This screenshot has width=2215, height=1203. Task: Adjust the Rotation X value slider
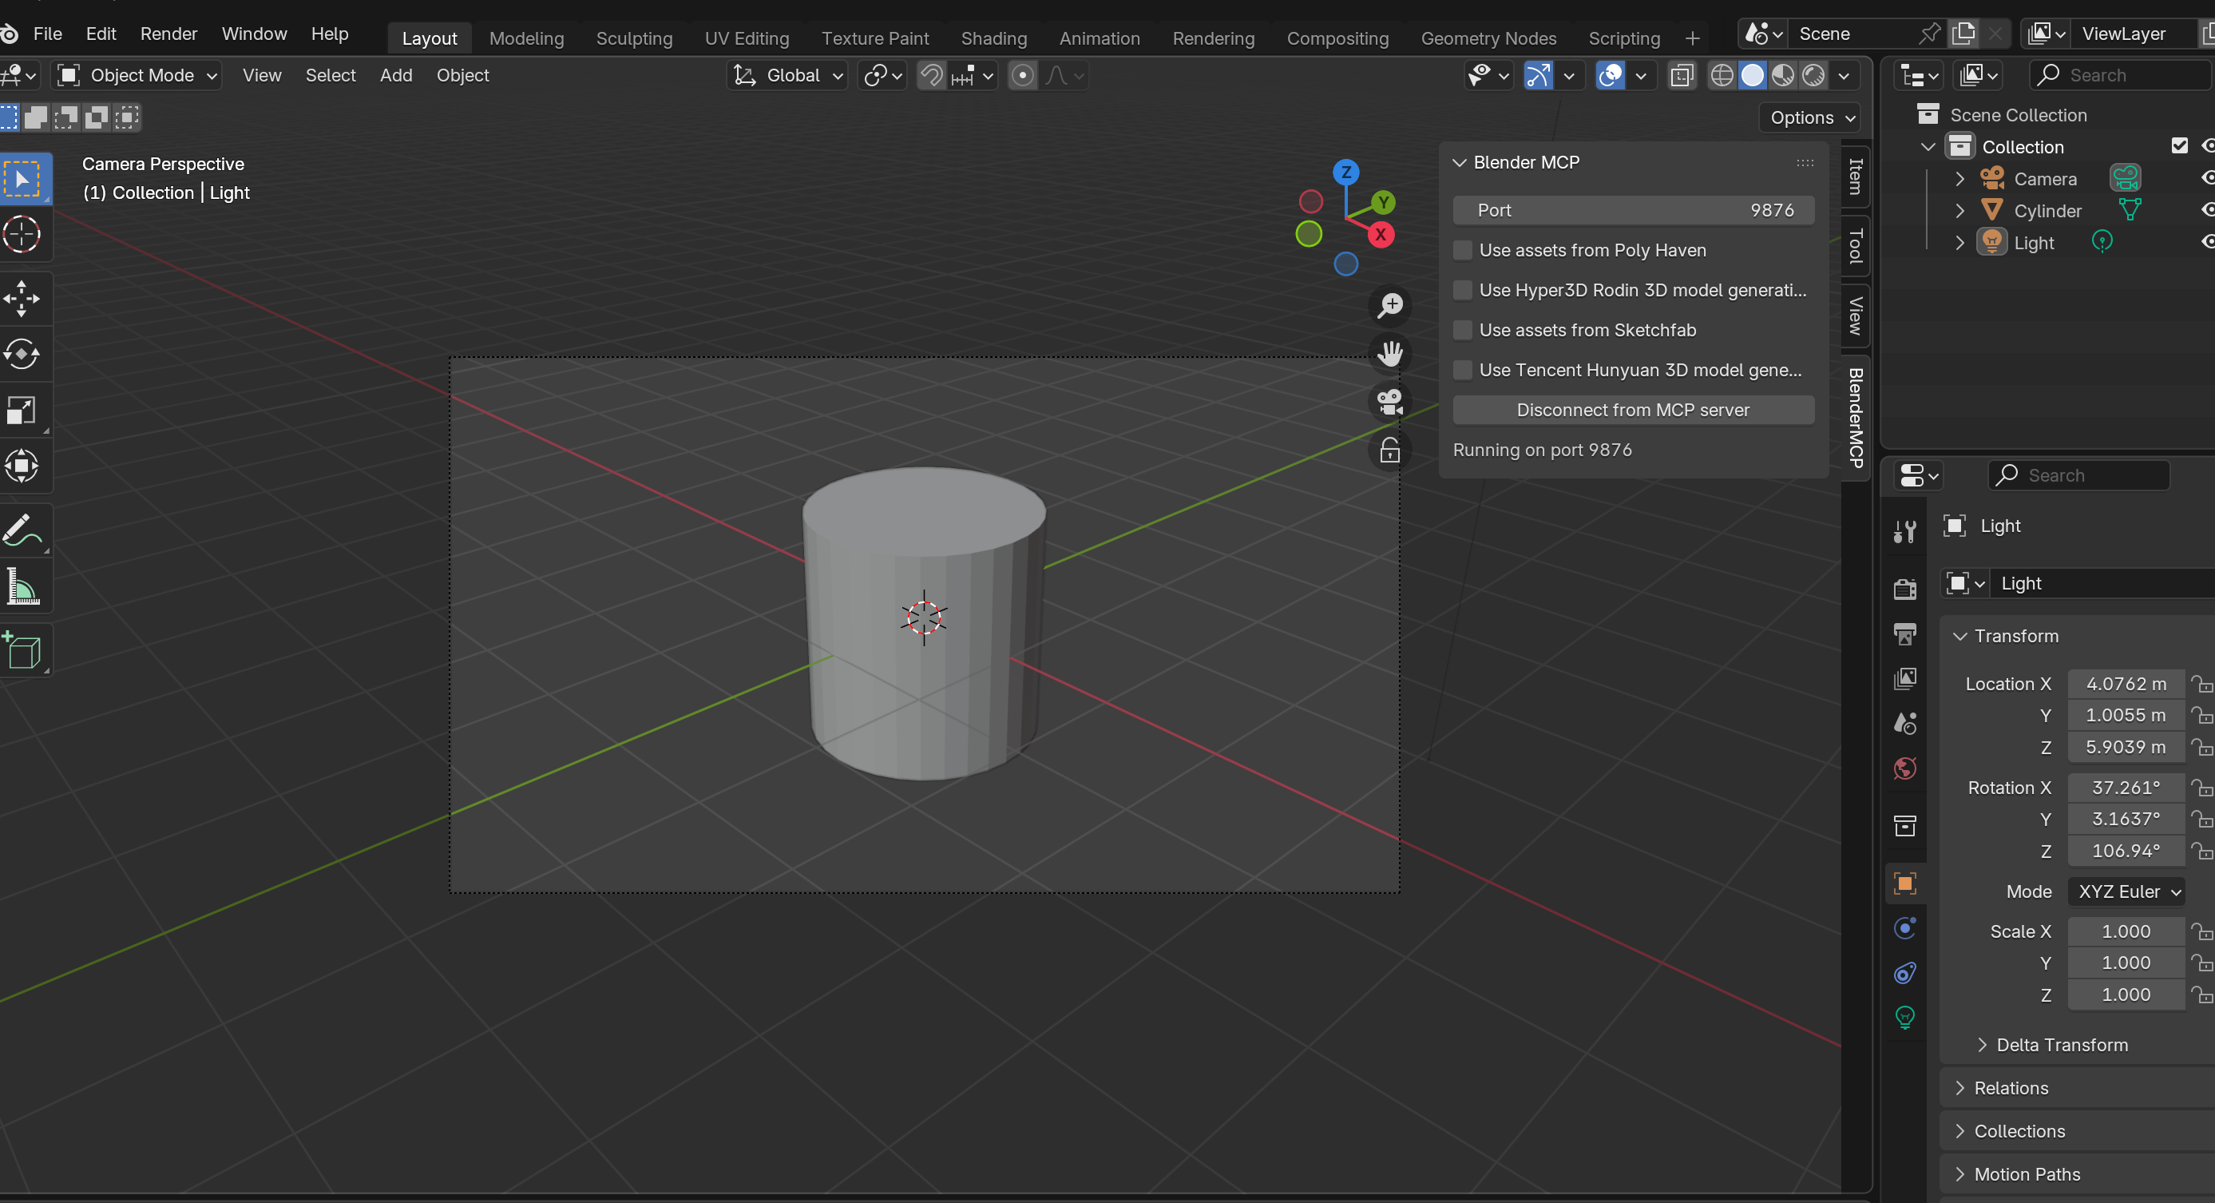[2126, 787]
